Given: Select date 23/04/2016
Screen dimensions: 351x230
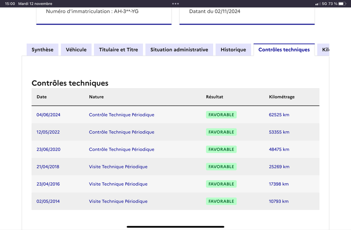Looking at the screenshot, I should [48, 184].
